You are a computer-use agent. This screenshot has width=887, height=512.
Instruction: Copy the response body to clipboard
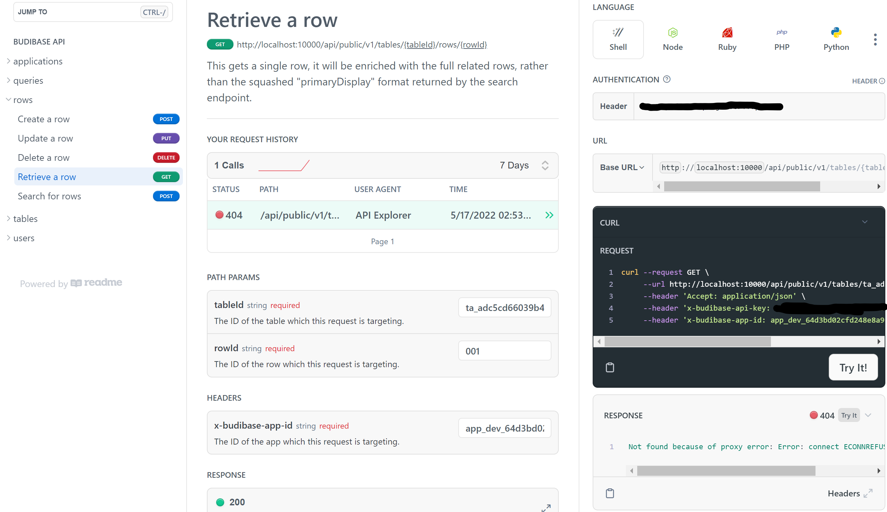click(610, 493)
